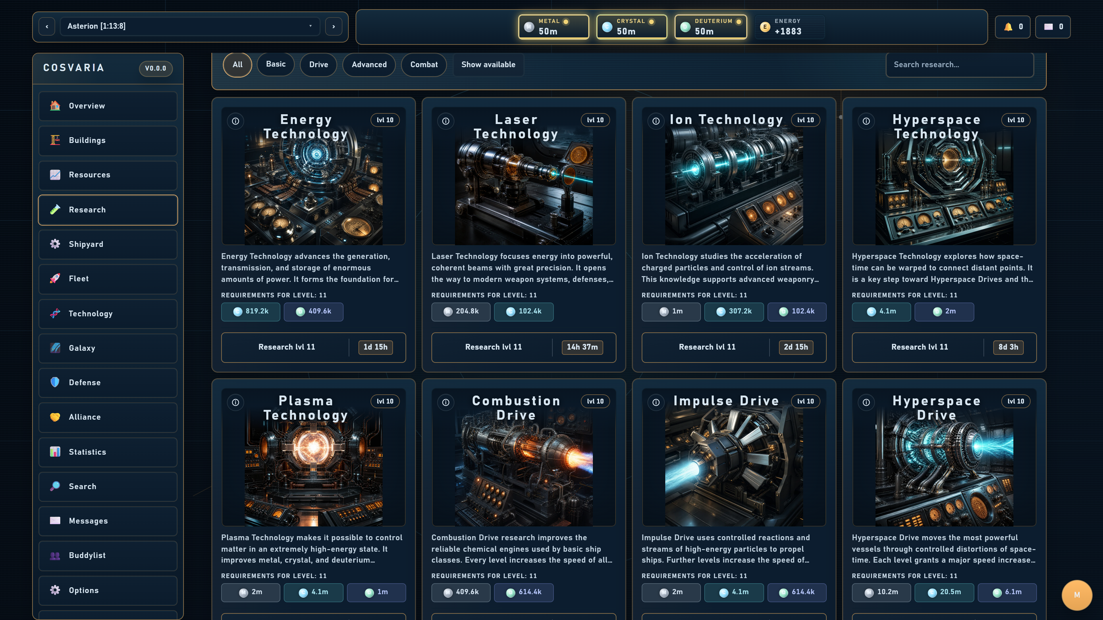
Task: Click the Crystal resource box
Action: click(x=632, y=27)
